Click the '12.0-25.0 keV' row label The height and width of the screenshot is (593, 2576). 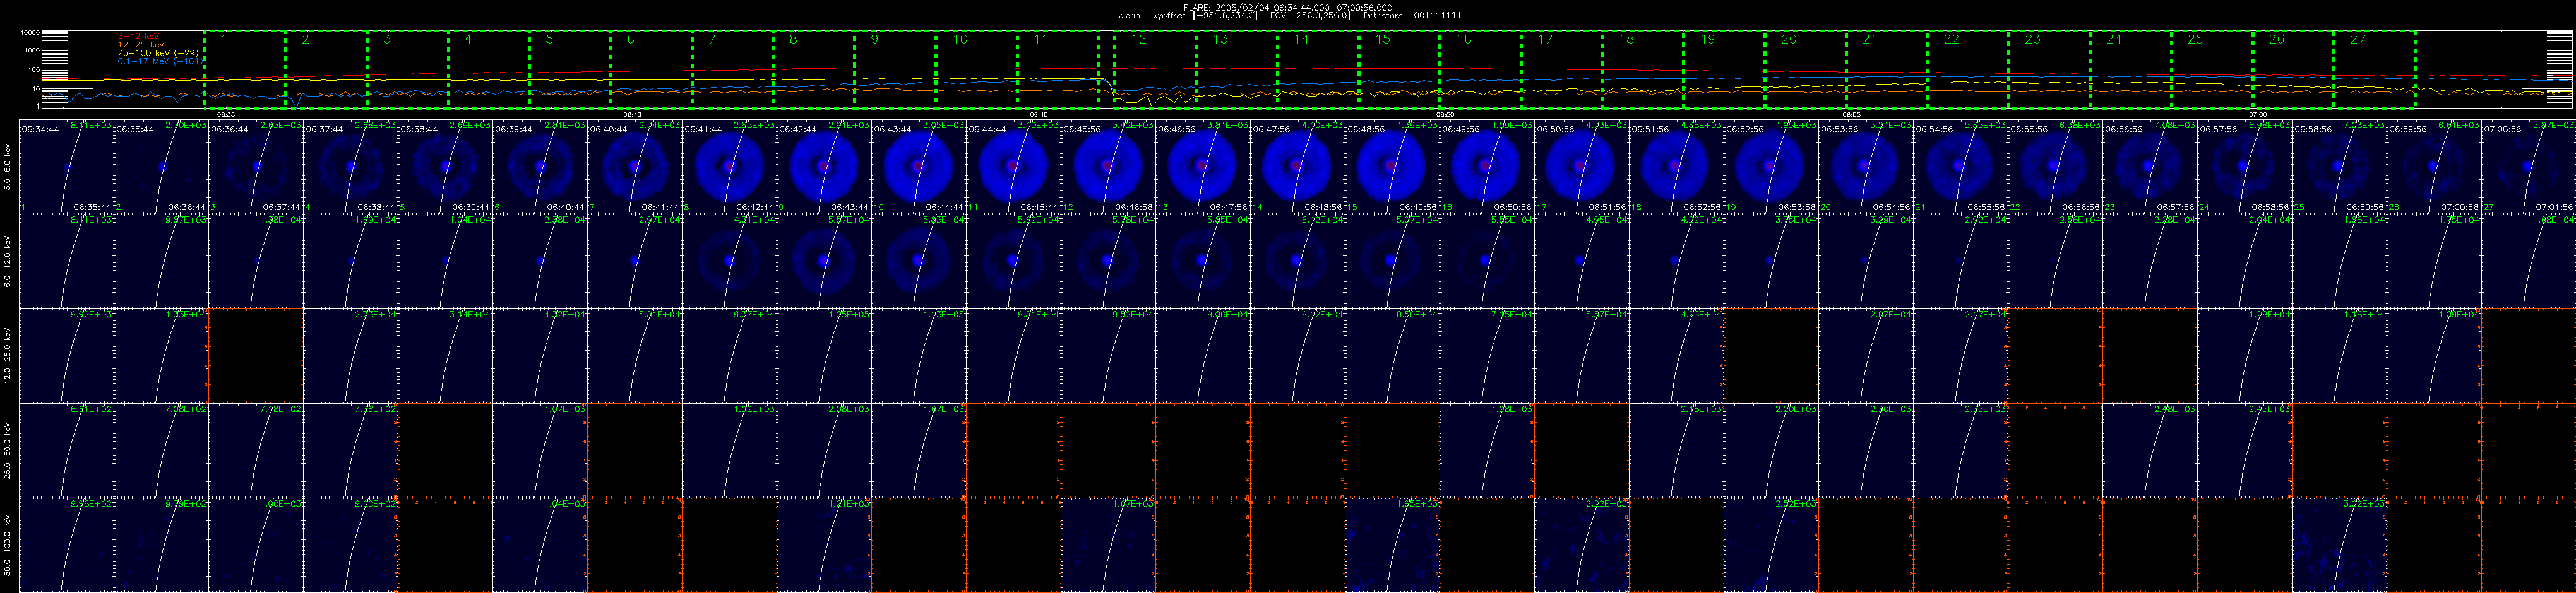(8, 356)
